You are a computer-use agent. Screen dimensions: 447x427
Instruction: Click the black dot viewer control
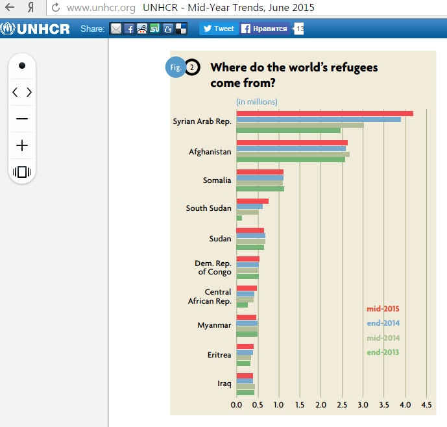click(x=22, y=66)
